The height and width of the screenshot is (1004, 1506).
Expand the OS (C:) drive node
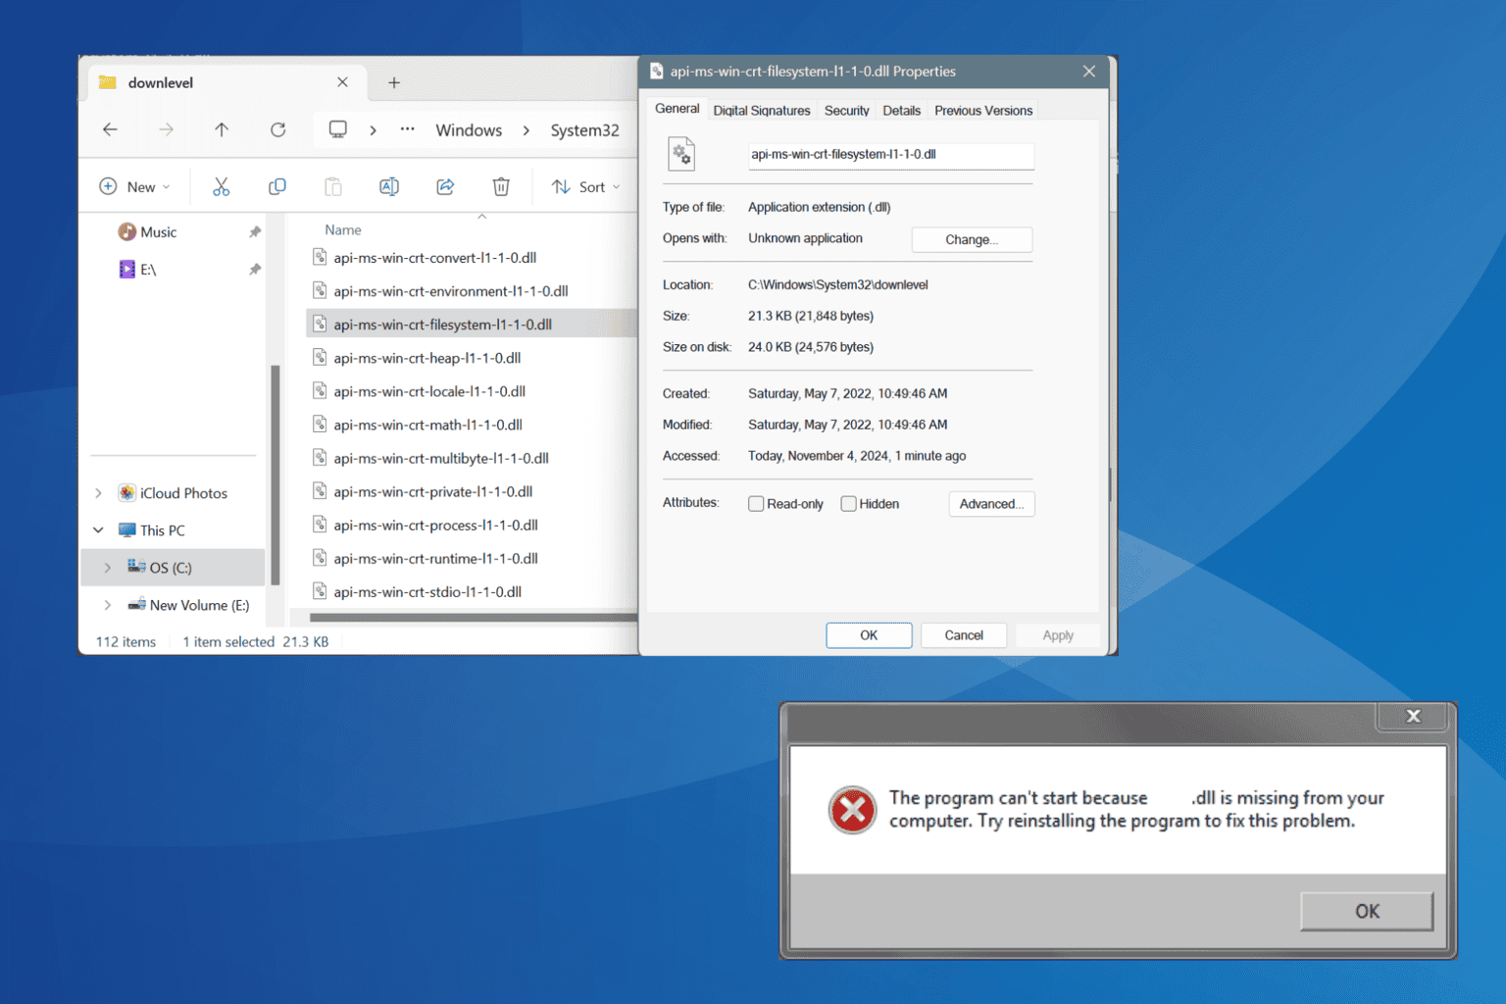tap(108, 568)
